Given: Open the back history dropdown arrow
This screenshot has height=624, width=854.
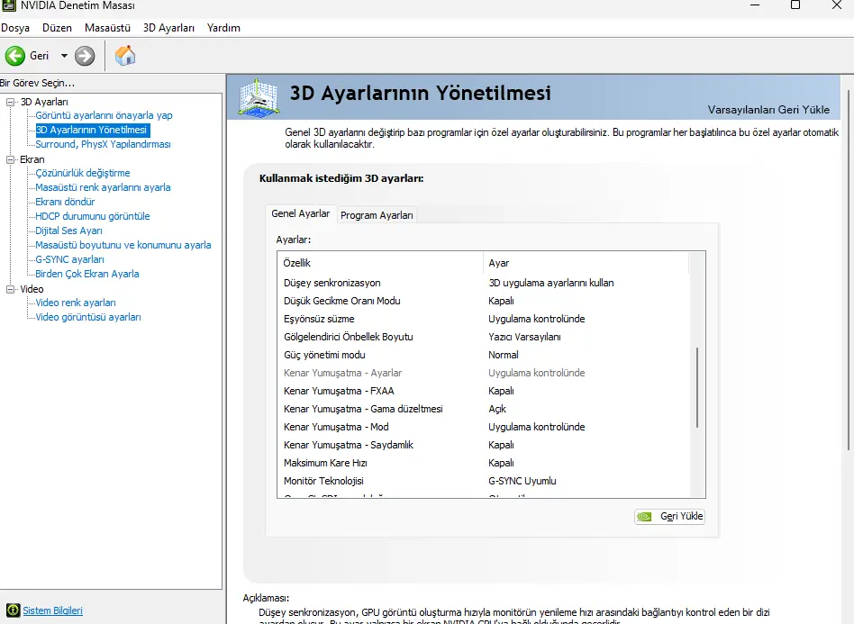Looking at the screenshot, I should [64, 56].
